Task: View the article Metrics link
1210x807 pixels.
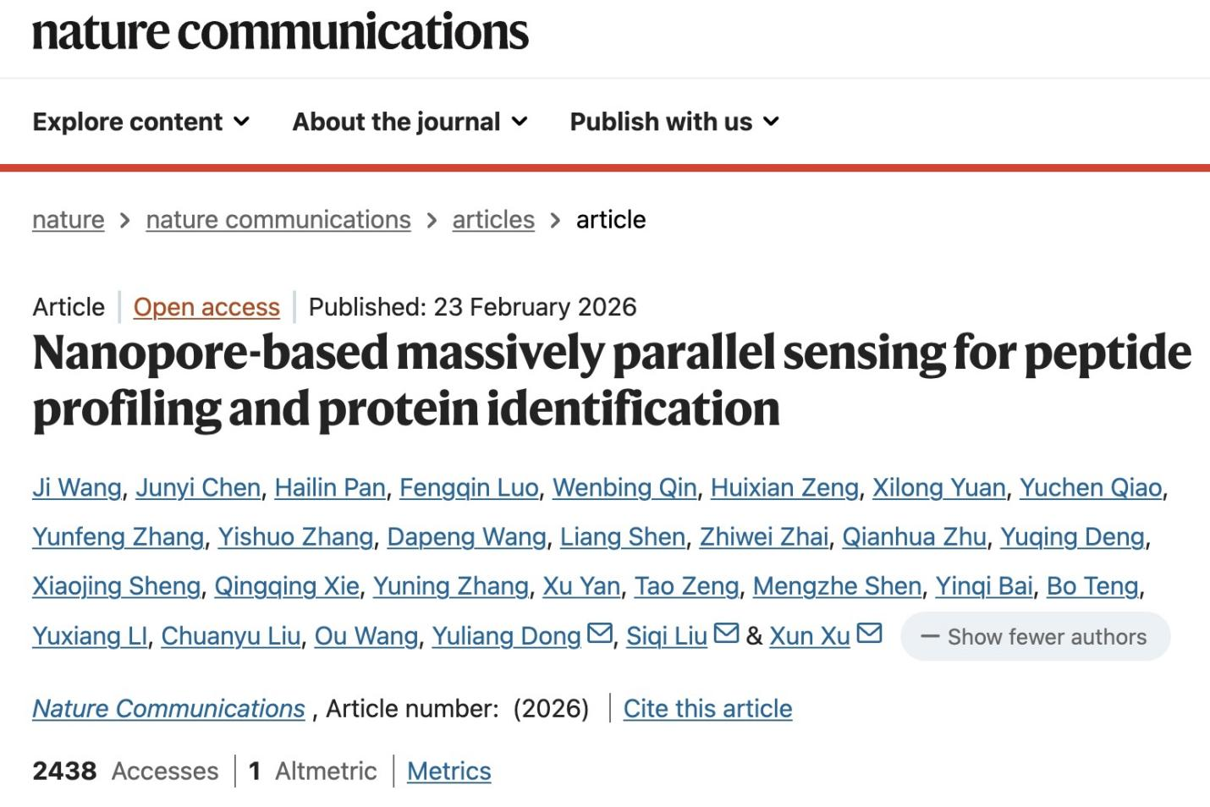Action: [448, 771]
